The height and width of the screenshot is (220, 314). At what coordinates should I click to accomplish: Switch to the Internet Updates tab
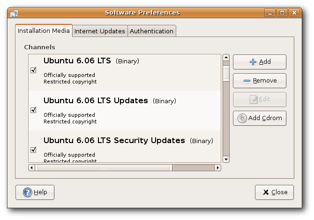click(x=100, y=31)
